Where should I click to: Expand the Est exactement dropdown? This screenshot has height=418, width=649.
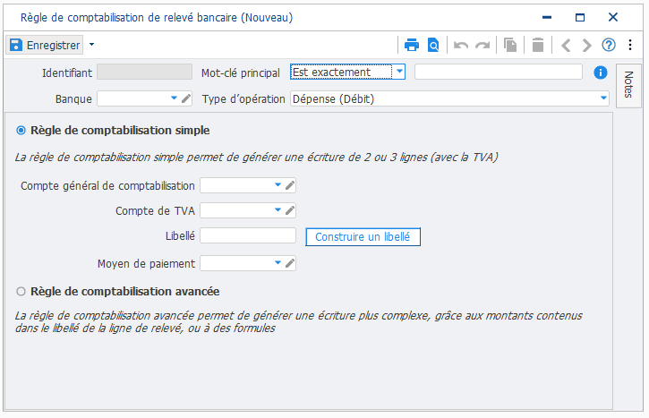(x=399, y=72)
